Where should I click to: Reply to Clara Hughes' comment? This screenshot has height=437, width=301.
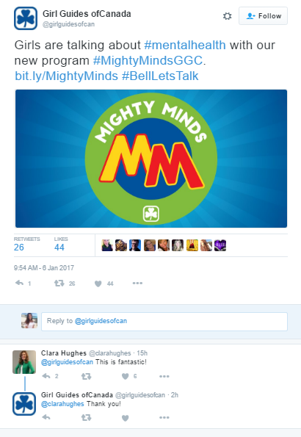point(46,376)
